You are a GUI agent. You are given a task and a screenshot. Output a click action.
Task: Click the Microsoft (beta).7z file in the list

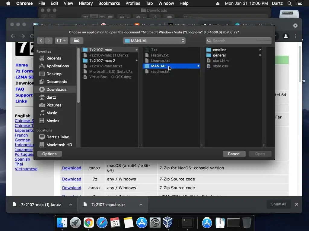(x=110, y=72)
